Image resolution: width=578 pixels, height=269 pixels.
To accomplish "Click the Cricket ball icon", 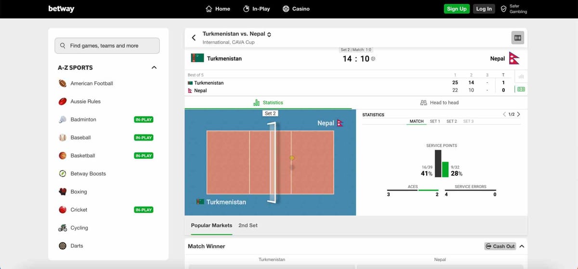I will point(63,210).
